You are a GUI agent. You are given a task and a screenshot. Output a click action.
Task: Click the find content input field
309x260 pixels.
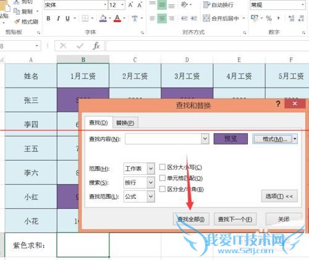163,139
